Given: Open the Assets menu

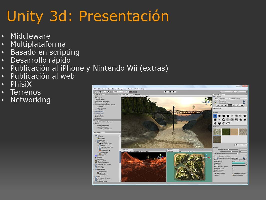Looking at the screenshot, I should (x=104, y=89).
